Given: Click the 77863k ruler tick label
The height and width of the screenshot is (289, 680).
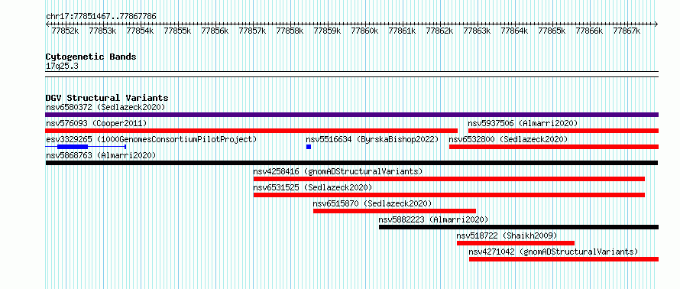Looking at the screenshot, I should pyautogui.click(x=477, y=31).
